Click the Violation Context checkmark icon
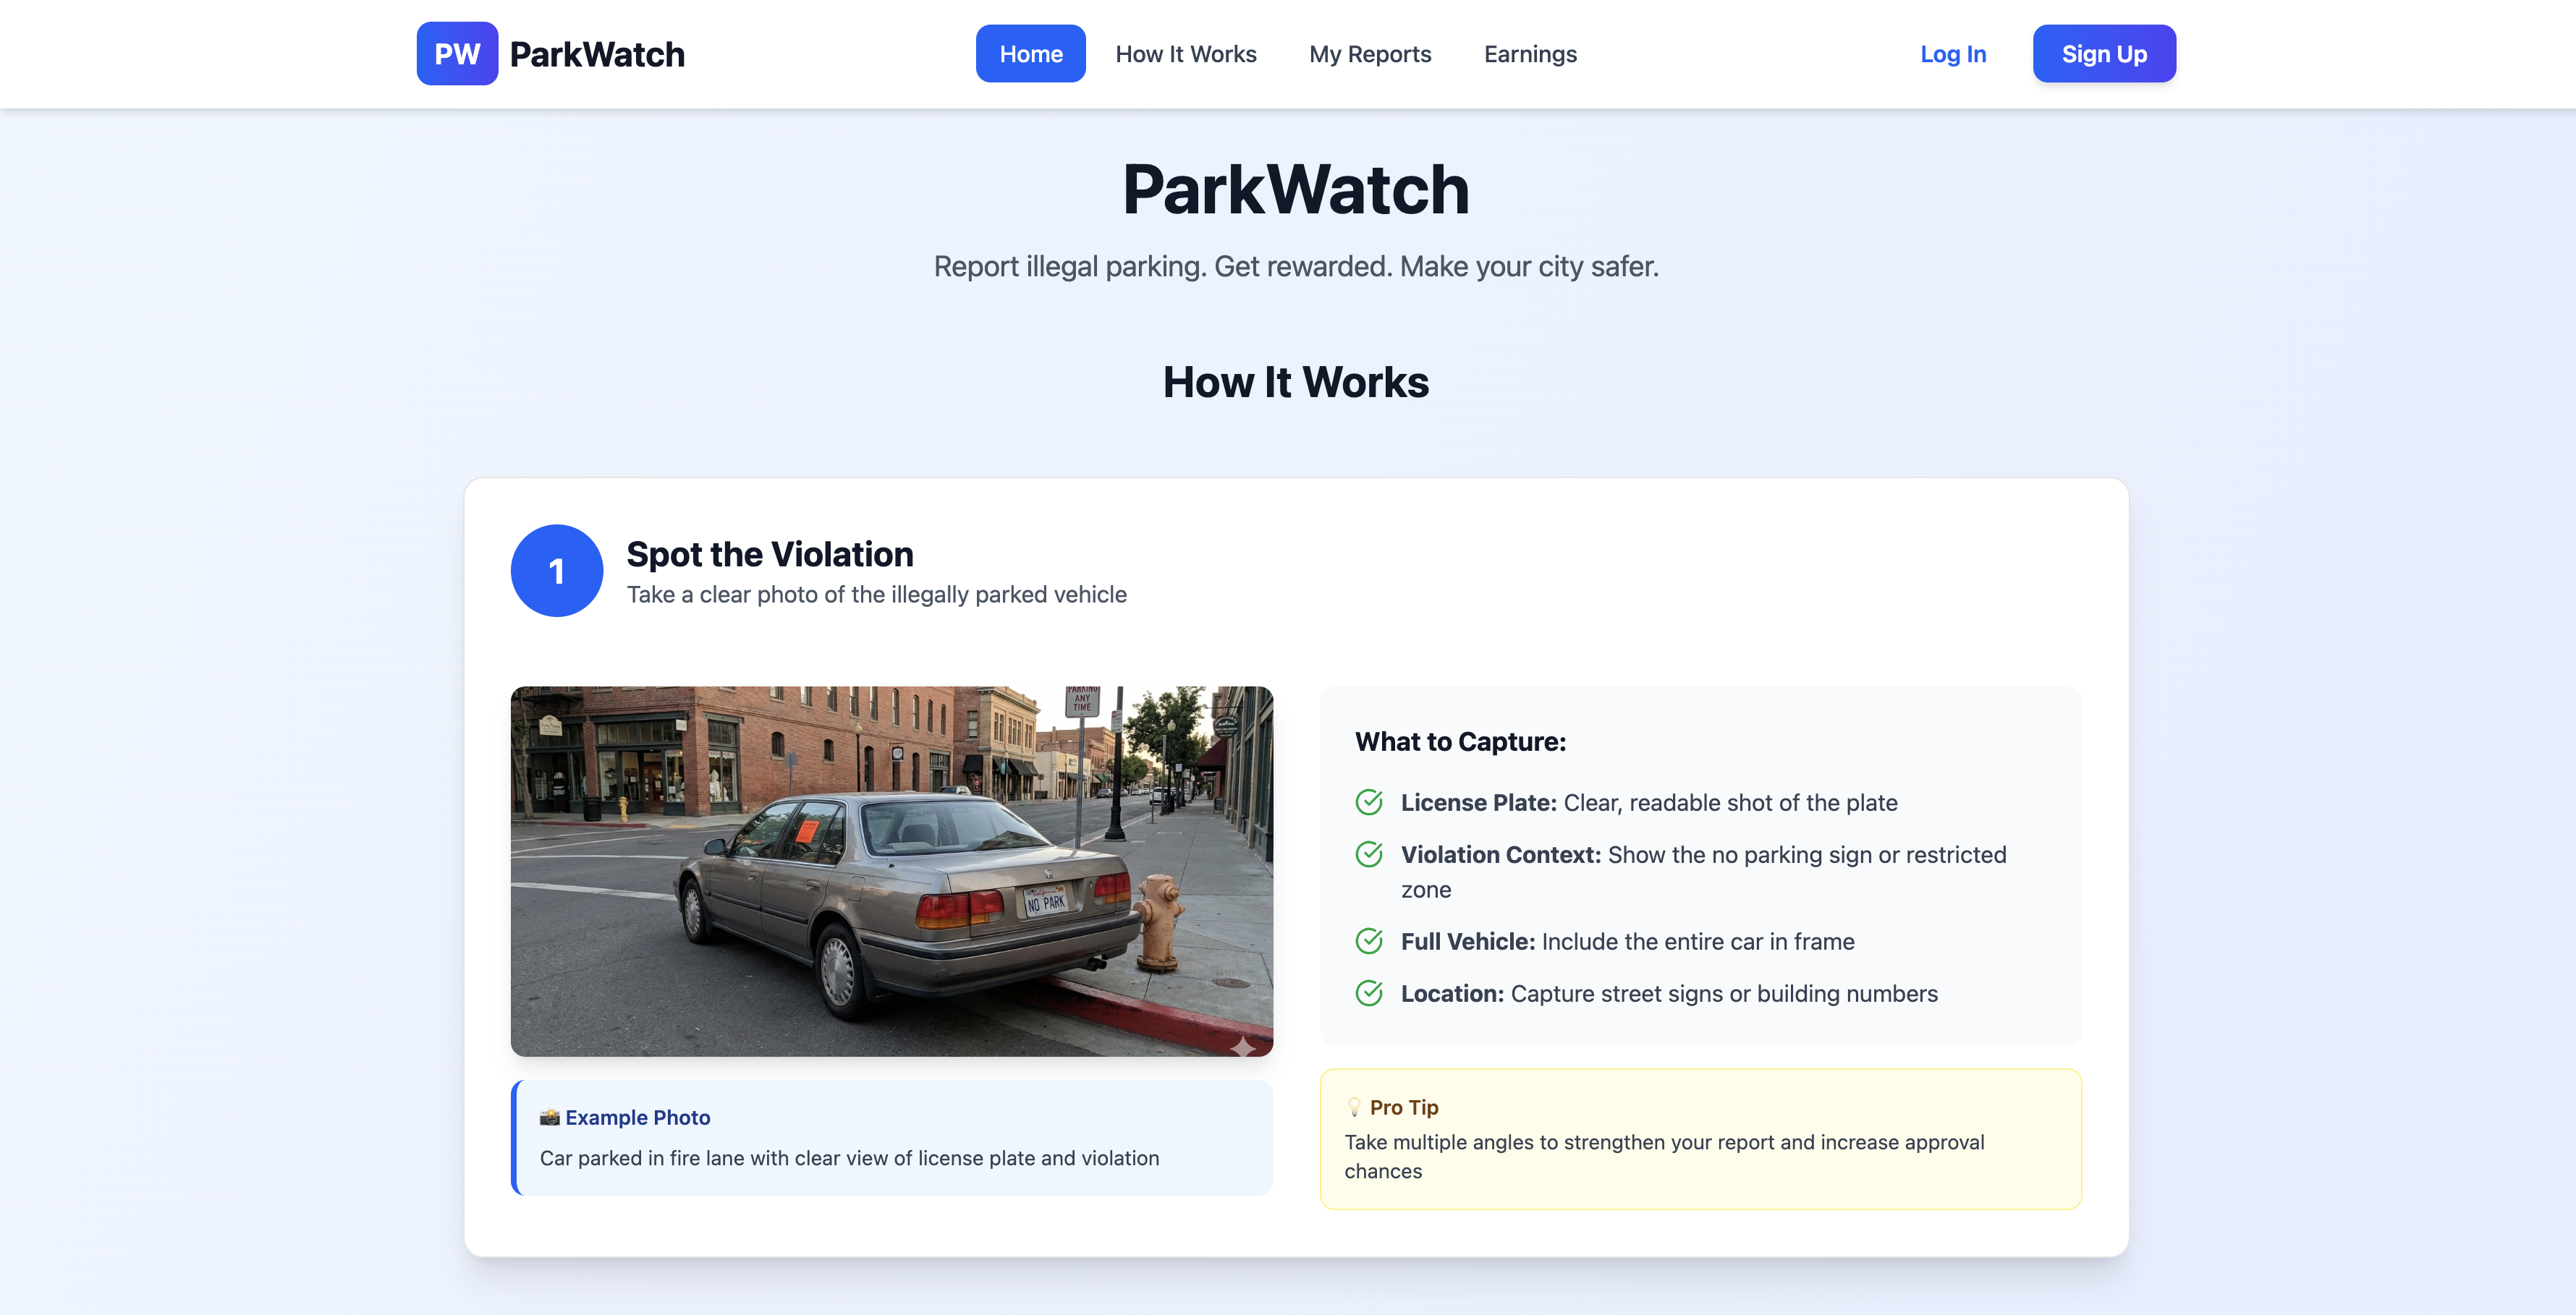The width and height of the screenshot is (2576, 1315). tap(1369, 855)
